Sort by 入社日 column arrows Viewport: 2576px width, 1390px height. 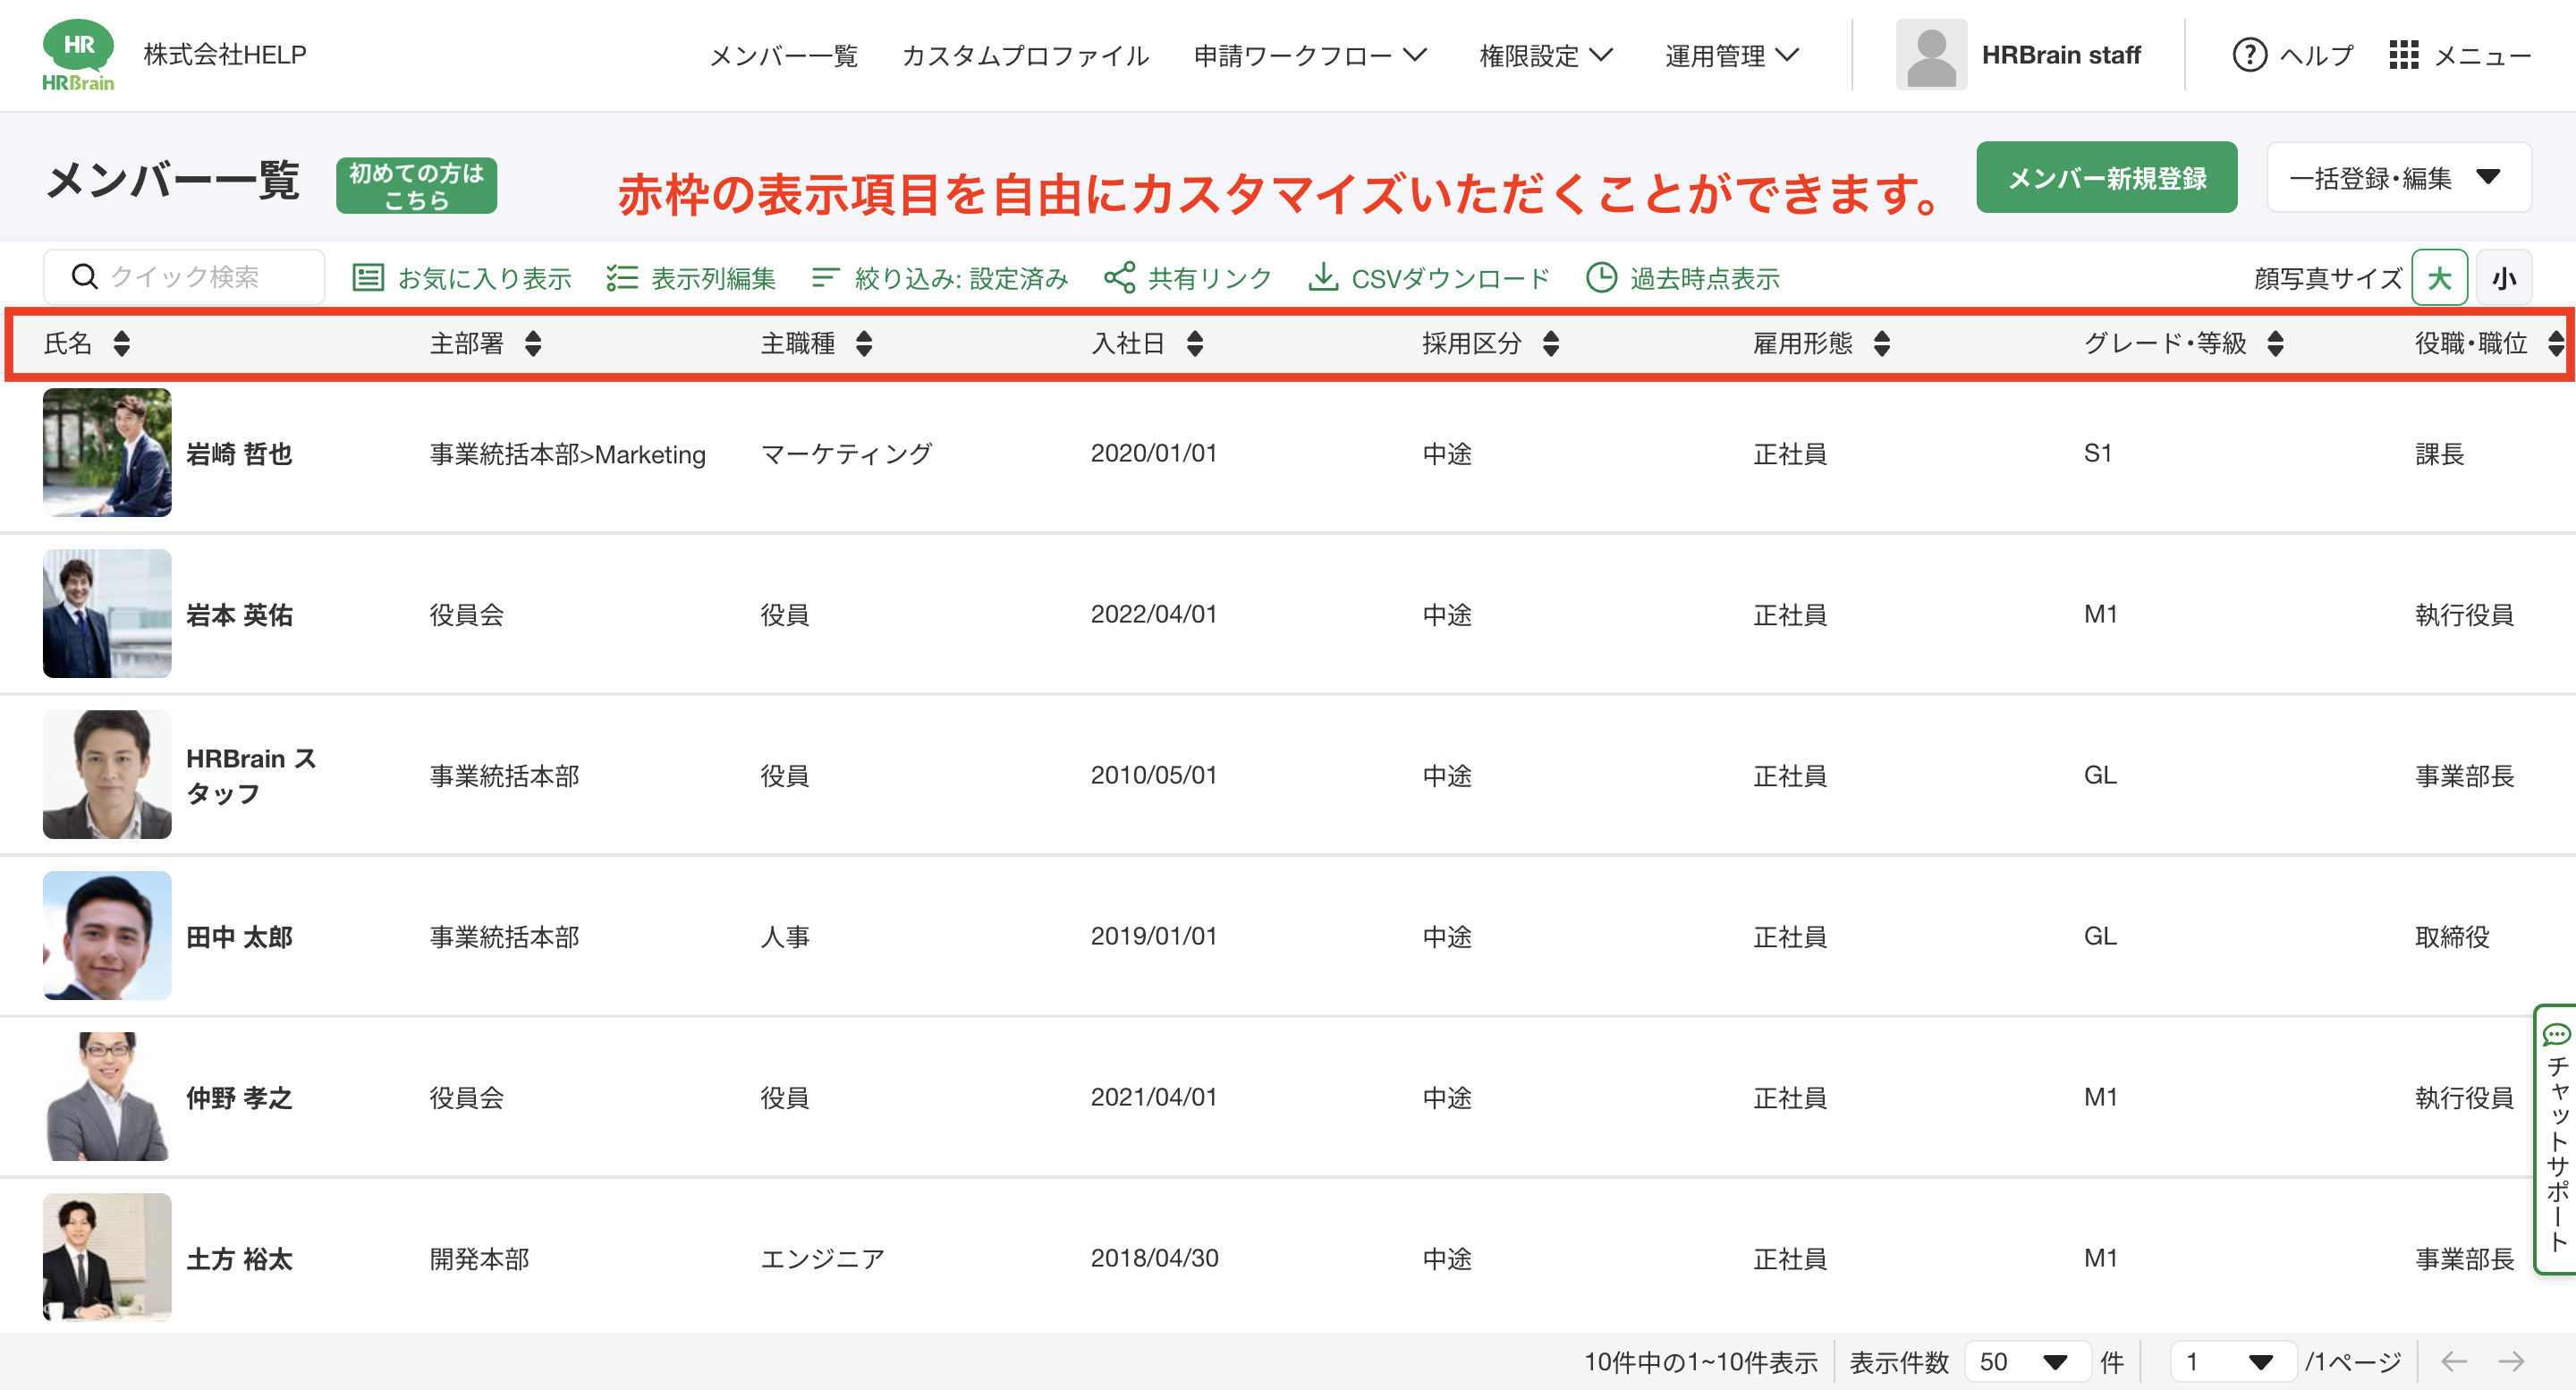(x=1195, y=344)
